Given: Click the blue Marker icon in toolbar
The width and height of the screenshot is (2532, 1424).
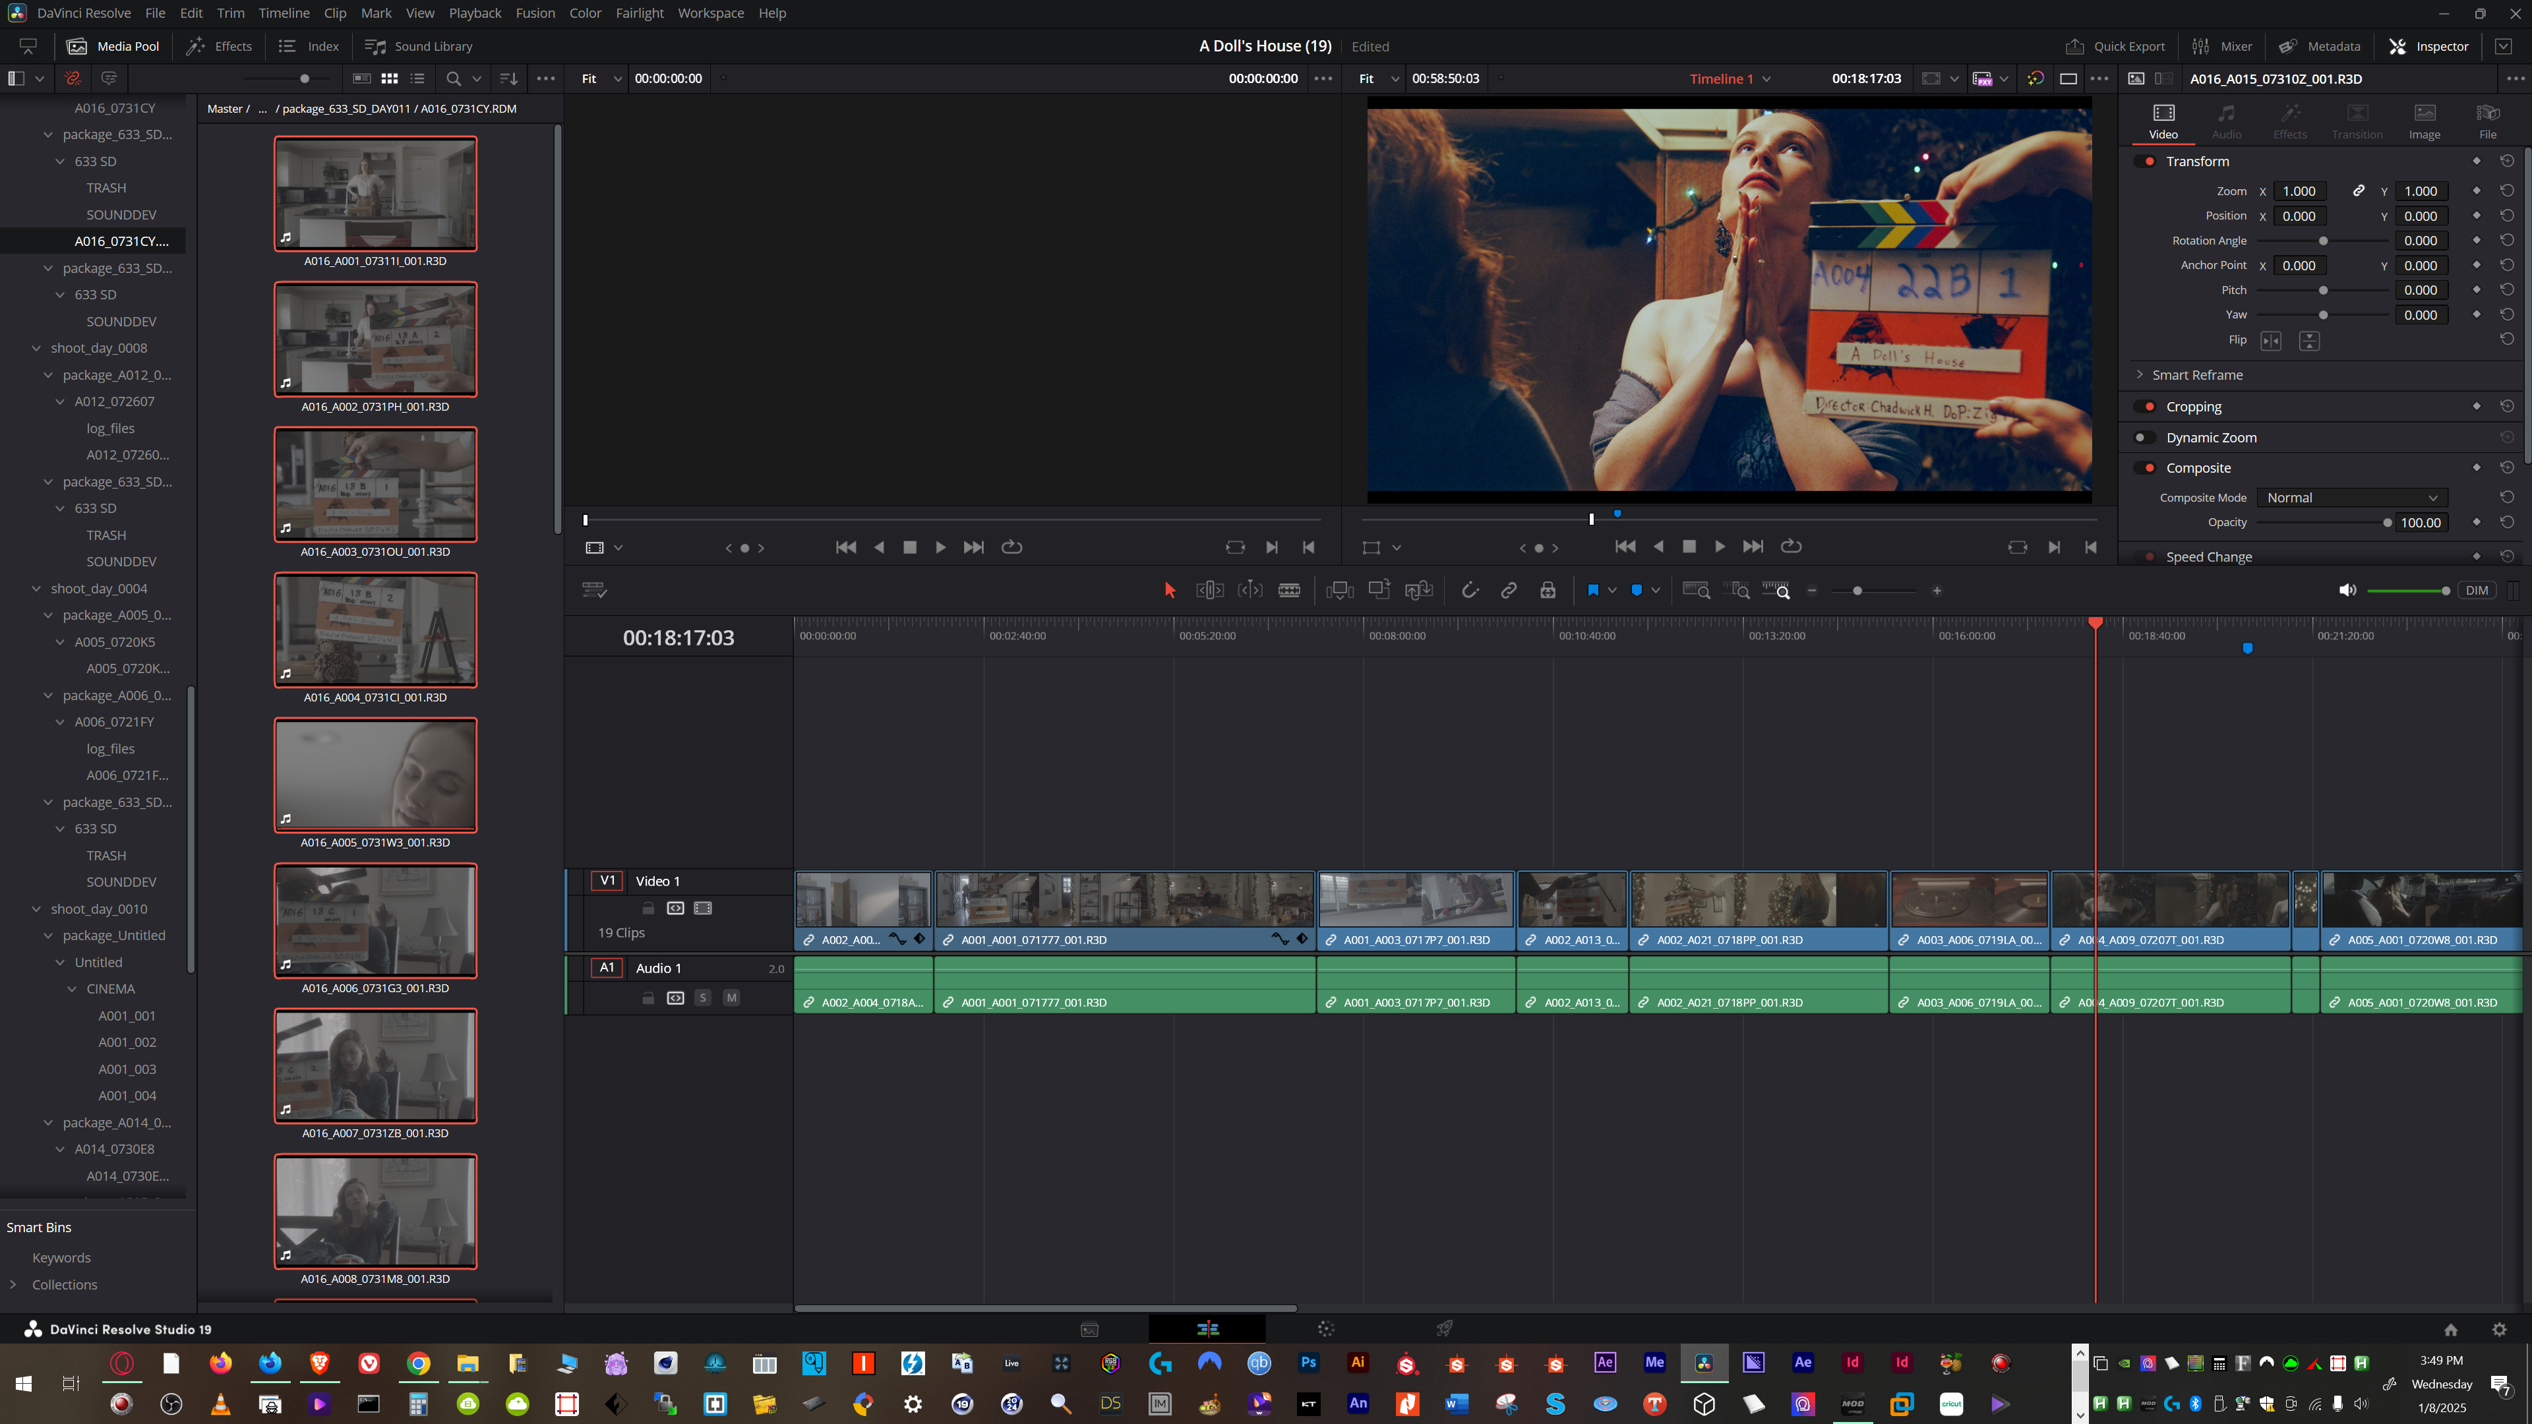Looking at the screenshot, I should coord(1637,591).
